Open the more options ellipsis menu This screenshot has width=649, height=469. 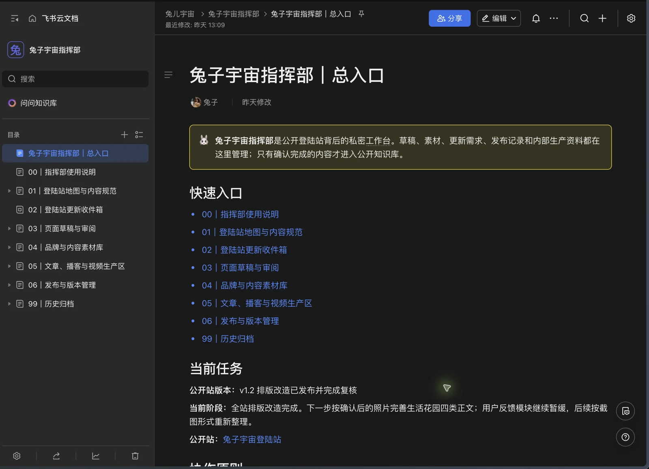click(x=554, y=18)
